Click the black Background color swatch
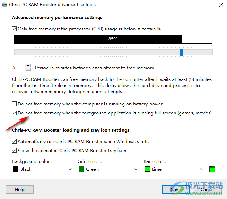227x199 pixels. pos(16,169)
